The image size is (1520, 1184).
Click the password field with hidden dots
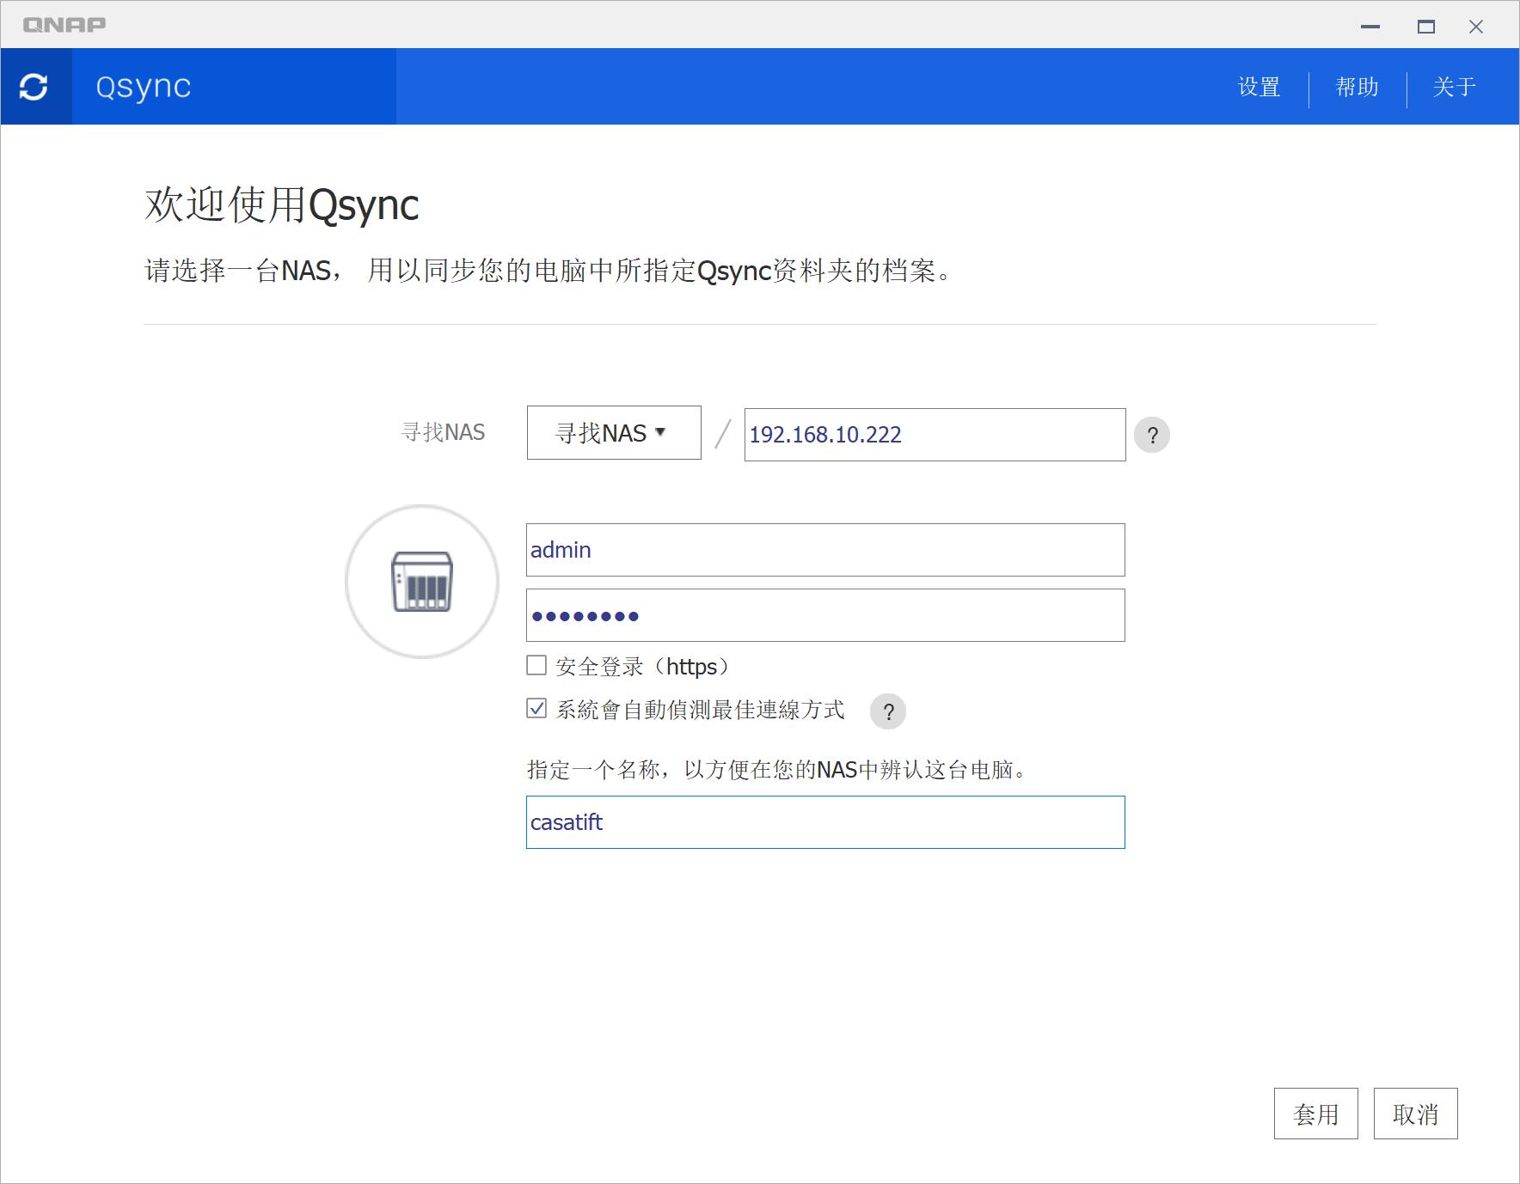(x=824, y=615)
